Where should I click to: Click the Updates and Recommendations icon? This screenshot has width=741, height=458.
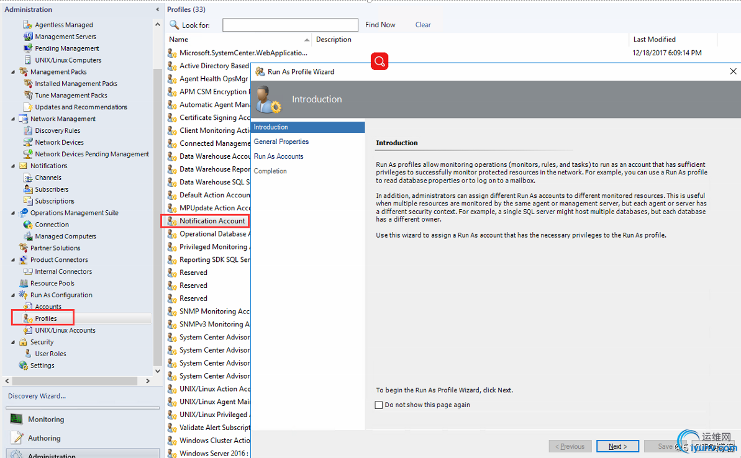[28, 107]
